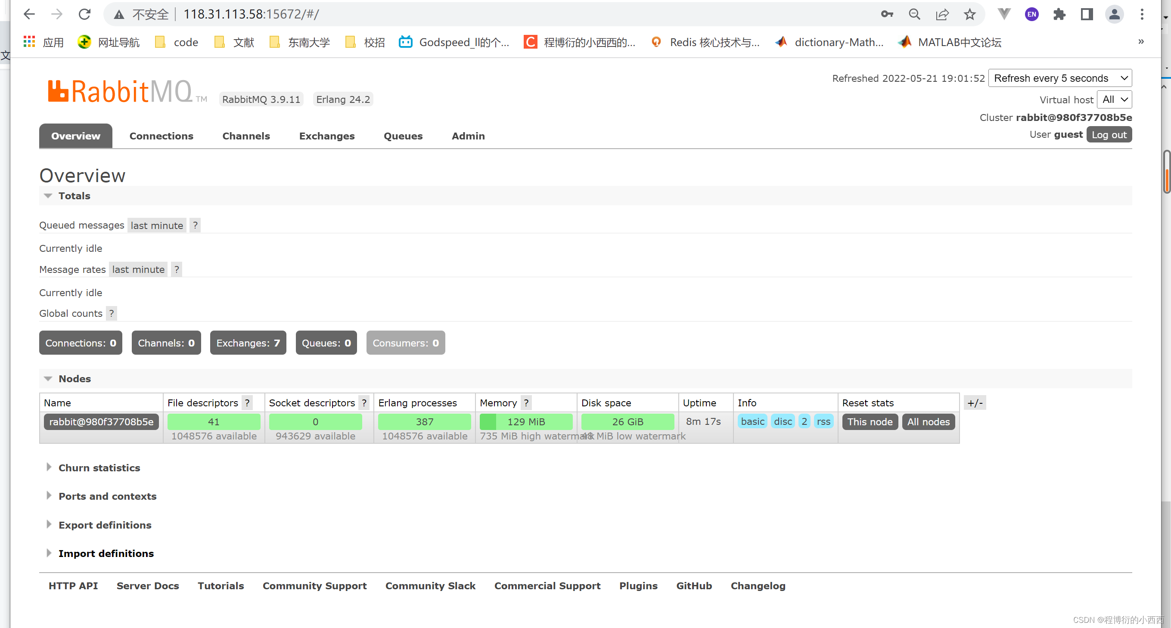Click the browser reload icon

[84, 15]
